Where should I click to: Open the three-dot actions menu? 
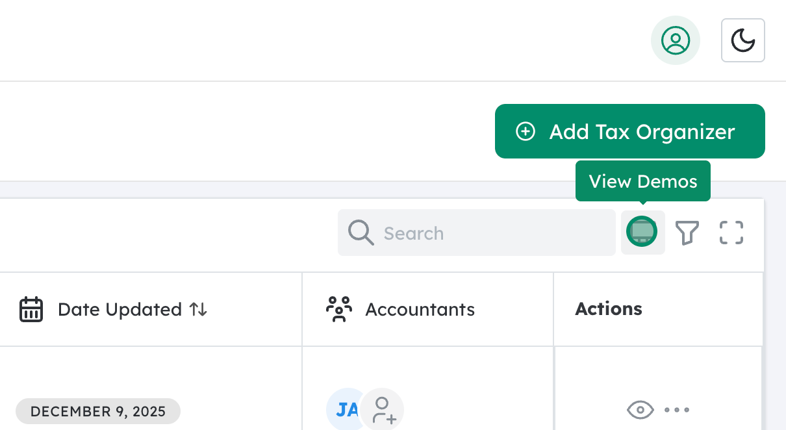(678, 410)
